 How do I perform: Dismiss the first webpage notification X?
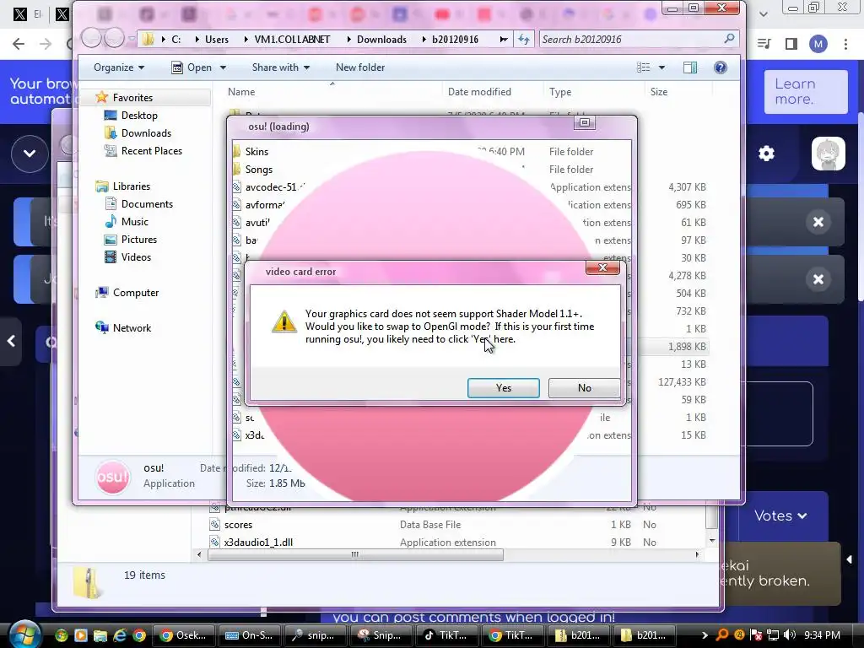[x=818, y=222]
